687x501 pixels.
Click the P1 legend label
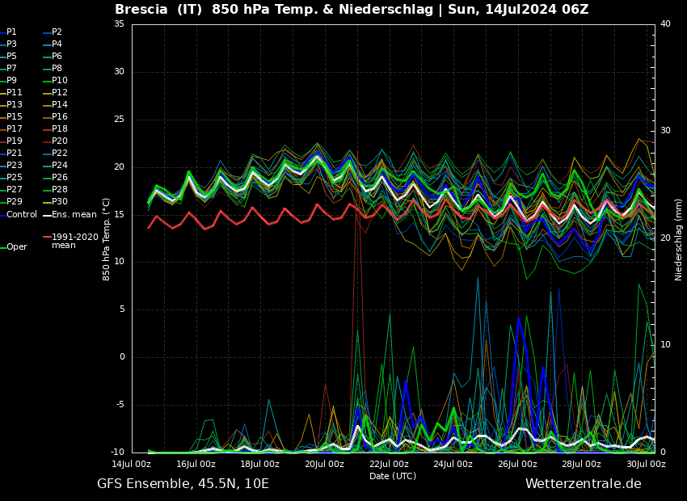[x=11, y=32]
